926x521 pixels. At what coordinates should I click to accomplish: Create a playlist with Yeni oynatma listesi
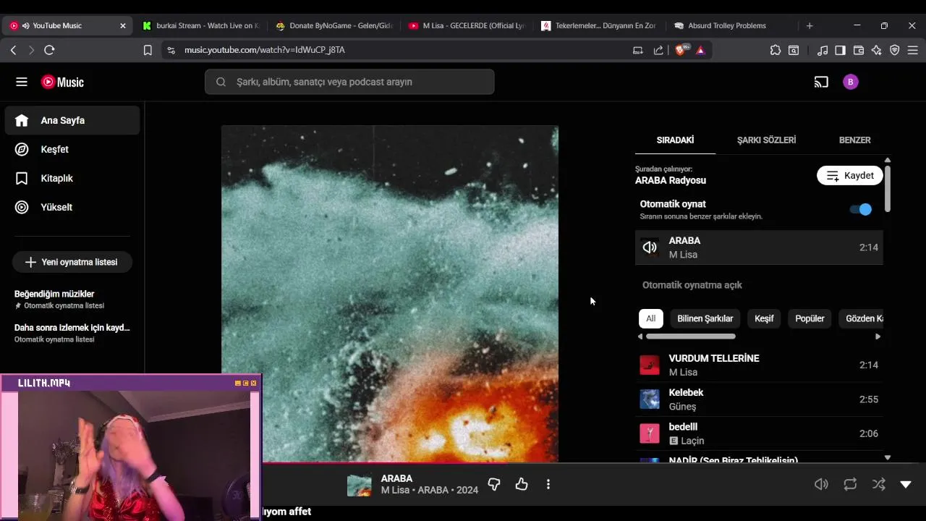pos(72,262)
